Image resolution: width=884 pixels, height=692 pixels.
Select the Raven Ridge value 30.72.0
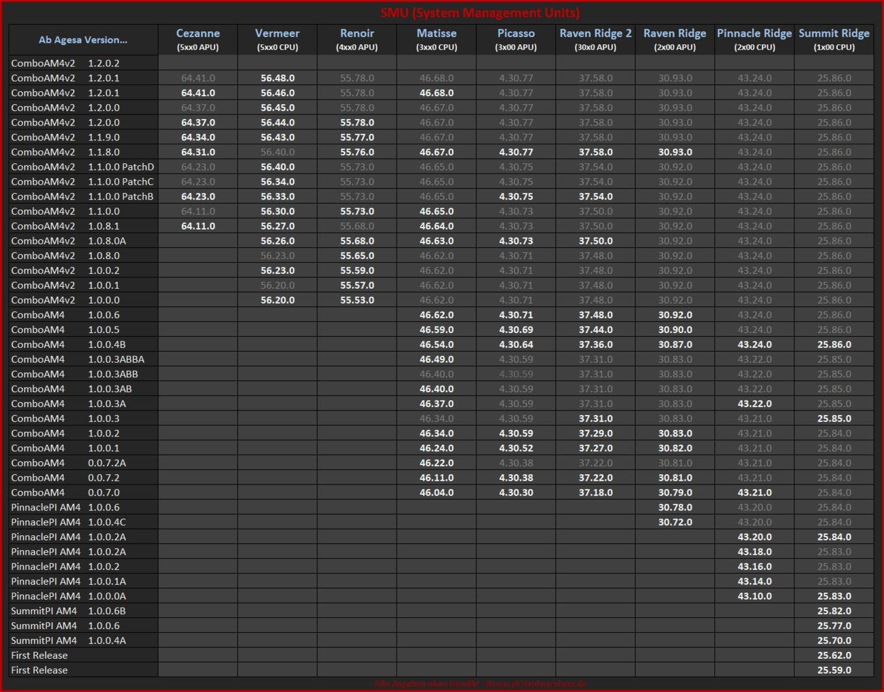tap(675, 522)
